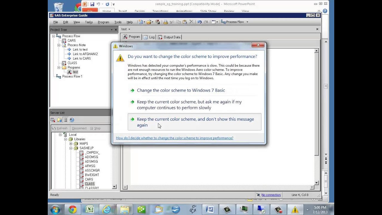Select the Program tab
382x215 pixels.
pos(132,37)
